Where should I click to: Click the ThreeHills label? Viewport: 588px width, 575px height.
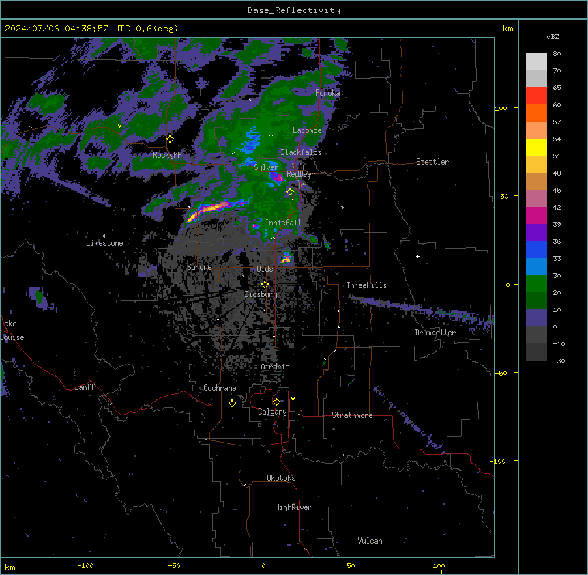tap(366, 285)
